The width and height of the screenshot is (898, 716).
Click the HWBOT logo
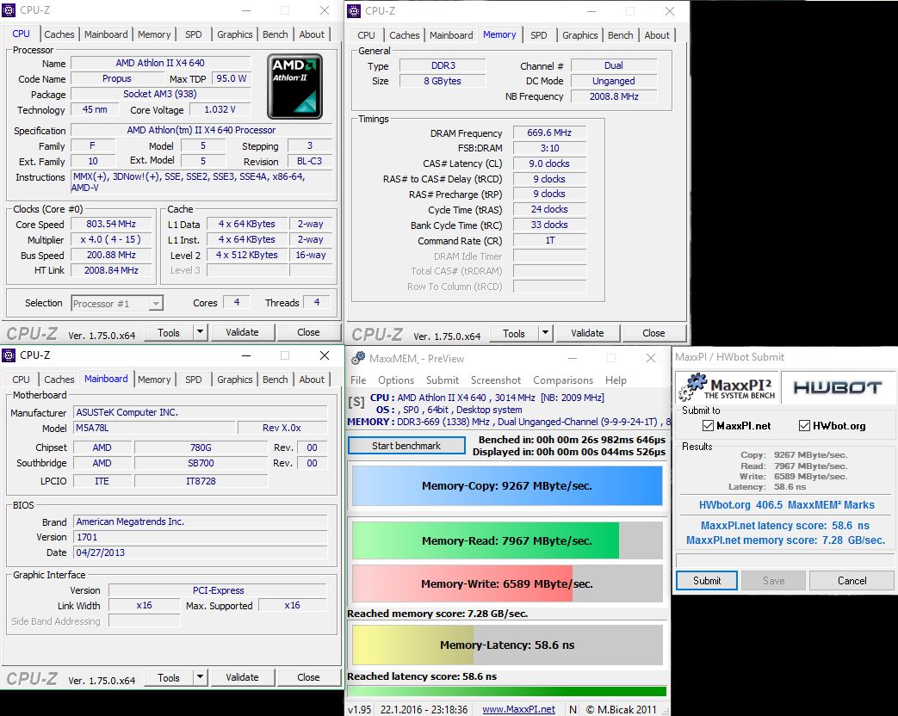[837, 387]
